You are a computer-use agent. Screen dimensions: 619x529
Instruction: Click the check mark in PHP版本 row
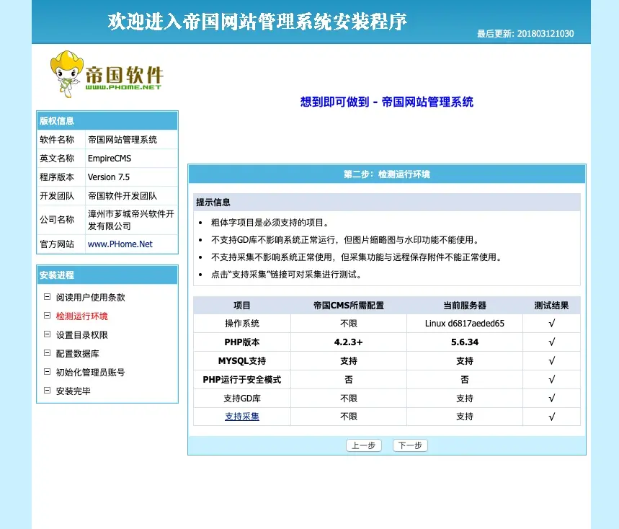pyautogui.click(x=551, y=342)
